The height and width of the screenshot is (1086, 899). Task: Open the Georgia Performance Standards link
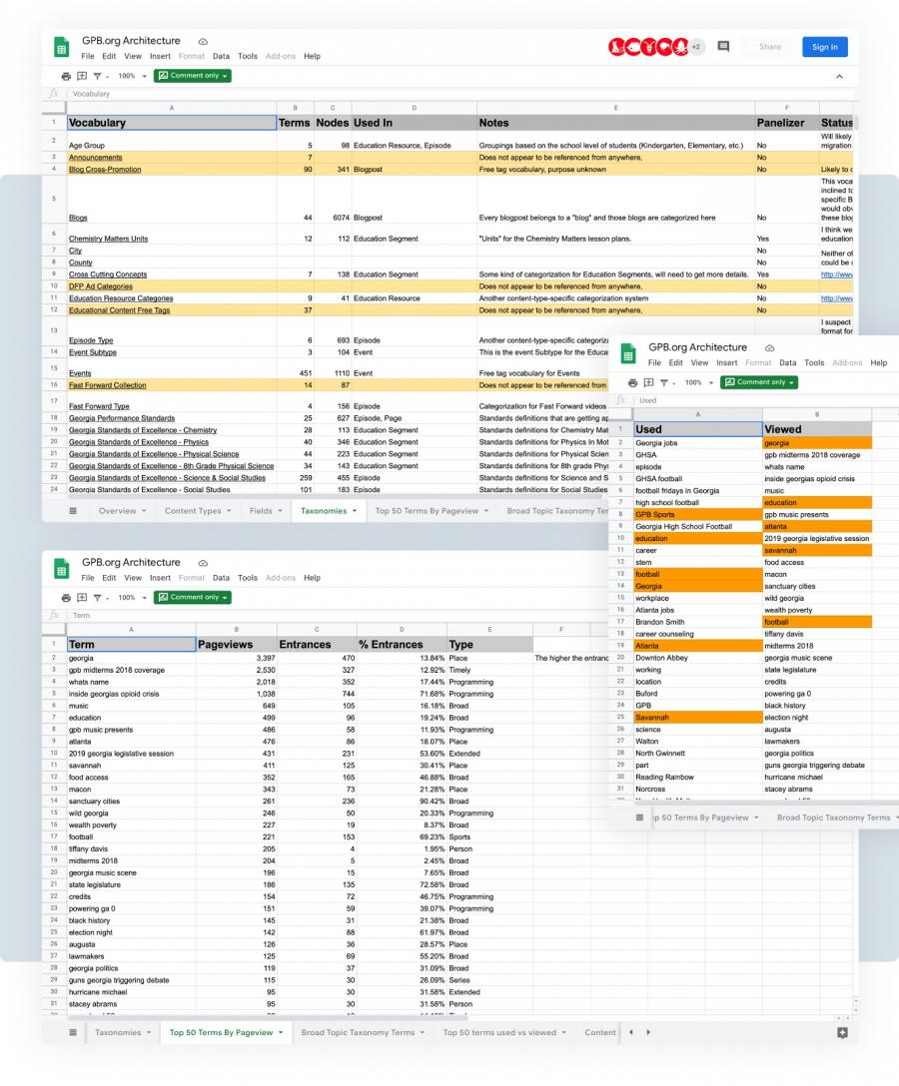click(x=121, y=418)
